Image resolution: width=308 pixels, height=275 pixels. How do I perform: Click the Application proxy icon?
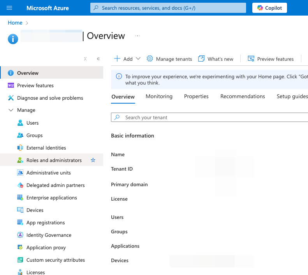point(20,248)
